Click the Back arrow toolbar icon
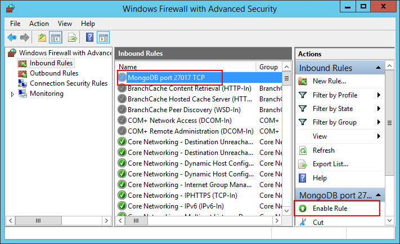The height and width of the screenshot is (244, 400). [12, 38]
